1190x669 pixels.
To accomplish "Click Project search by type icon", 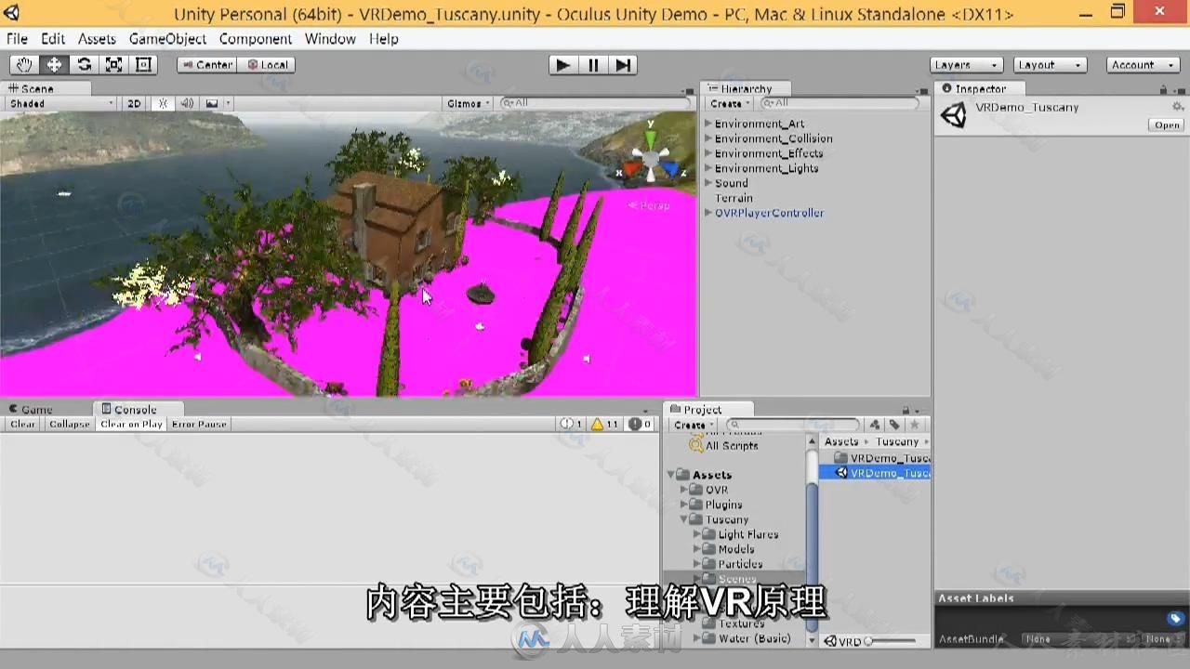I will pos(875,425).
